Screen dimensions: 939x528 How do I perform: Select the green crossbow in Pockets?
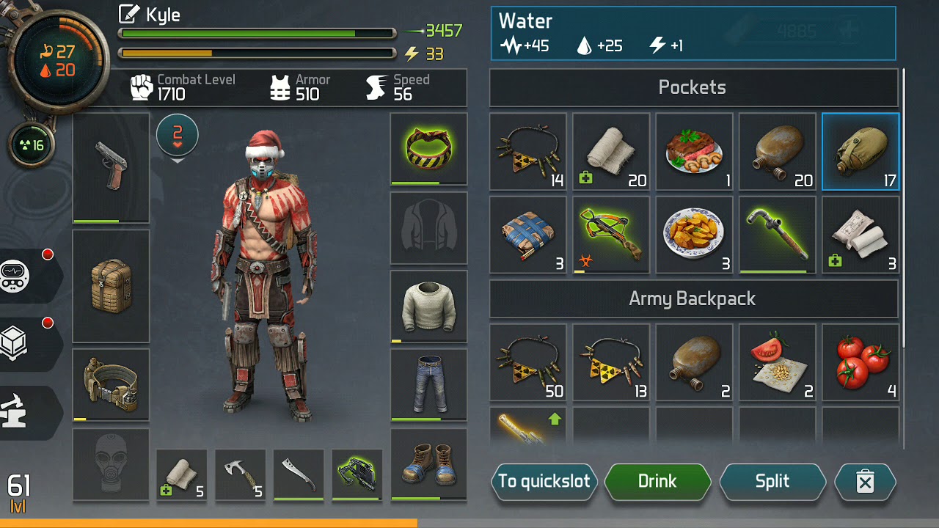pyautogui.click(x=611, y=235)
